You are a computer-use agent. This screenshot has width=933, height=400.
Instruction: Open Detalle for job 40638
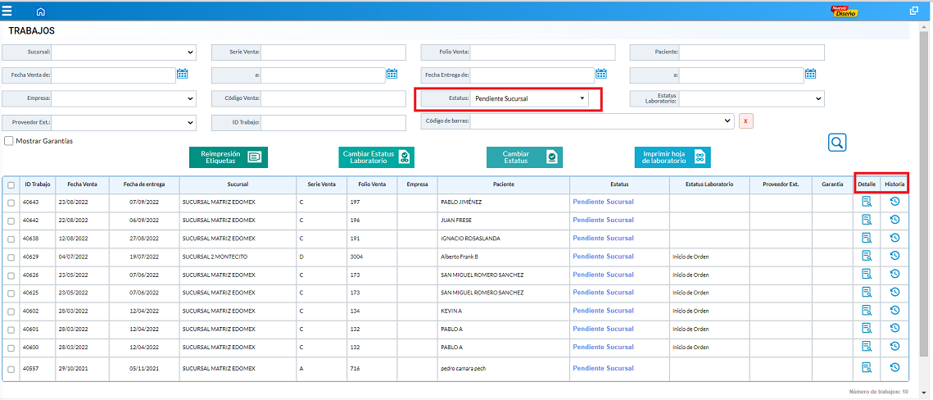click(867, 239)
